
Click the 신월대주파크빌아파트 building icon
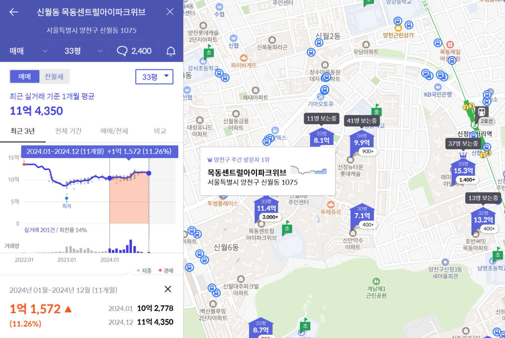pos(241,279)
